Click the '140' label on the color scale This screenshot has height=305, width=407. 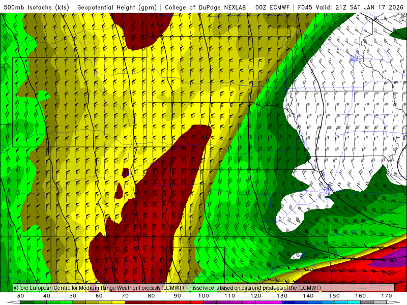click(x=308, y=296)
